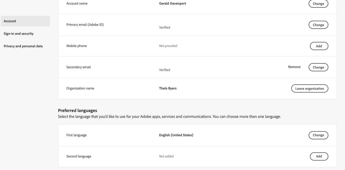Click the Thats Byers organization name
The image size is (345, 170).
pyautogui.click(x=168, y=88)
